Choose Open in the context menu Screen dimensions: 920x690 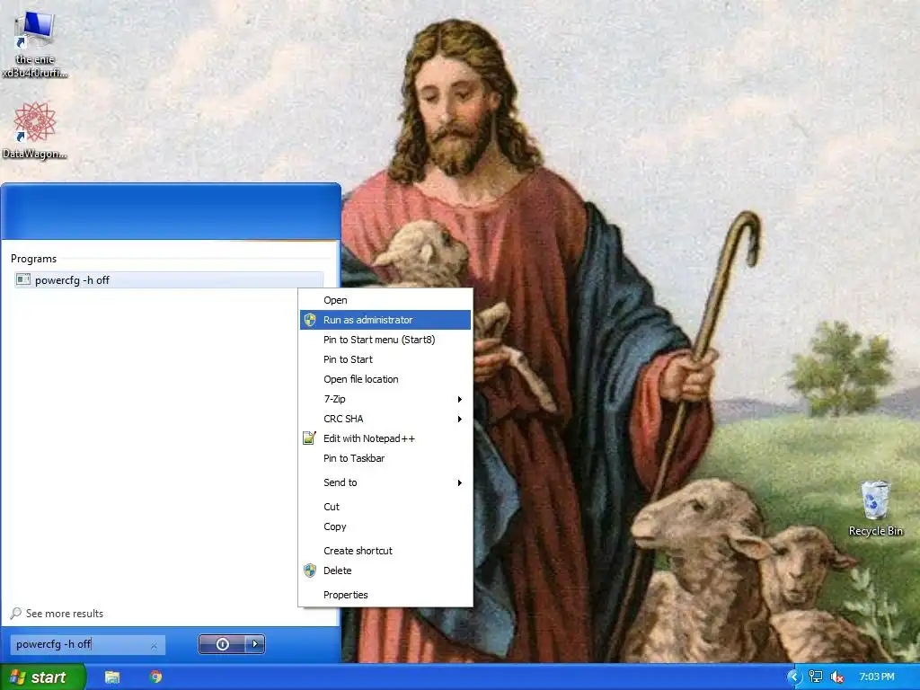pos(385,300)
